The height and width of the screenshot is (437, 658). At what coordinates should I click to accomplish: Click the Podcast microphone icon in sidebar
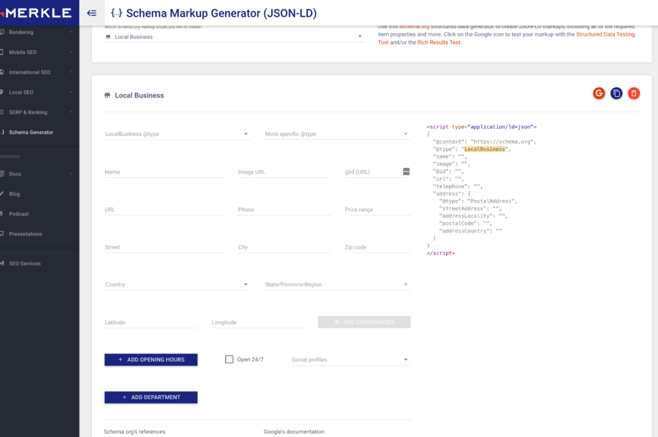3,214
